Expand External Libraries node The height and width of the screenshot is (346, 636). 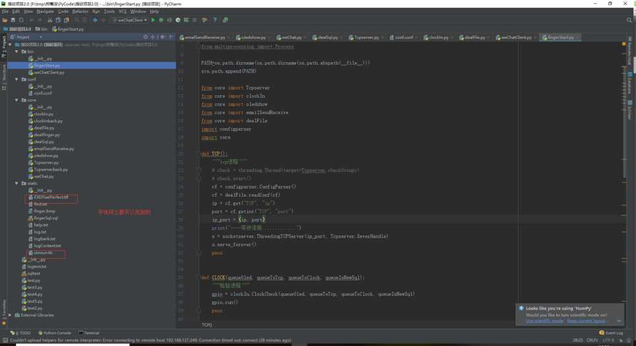10,315
